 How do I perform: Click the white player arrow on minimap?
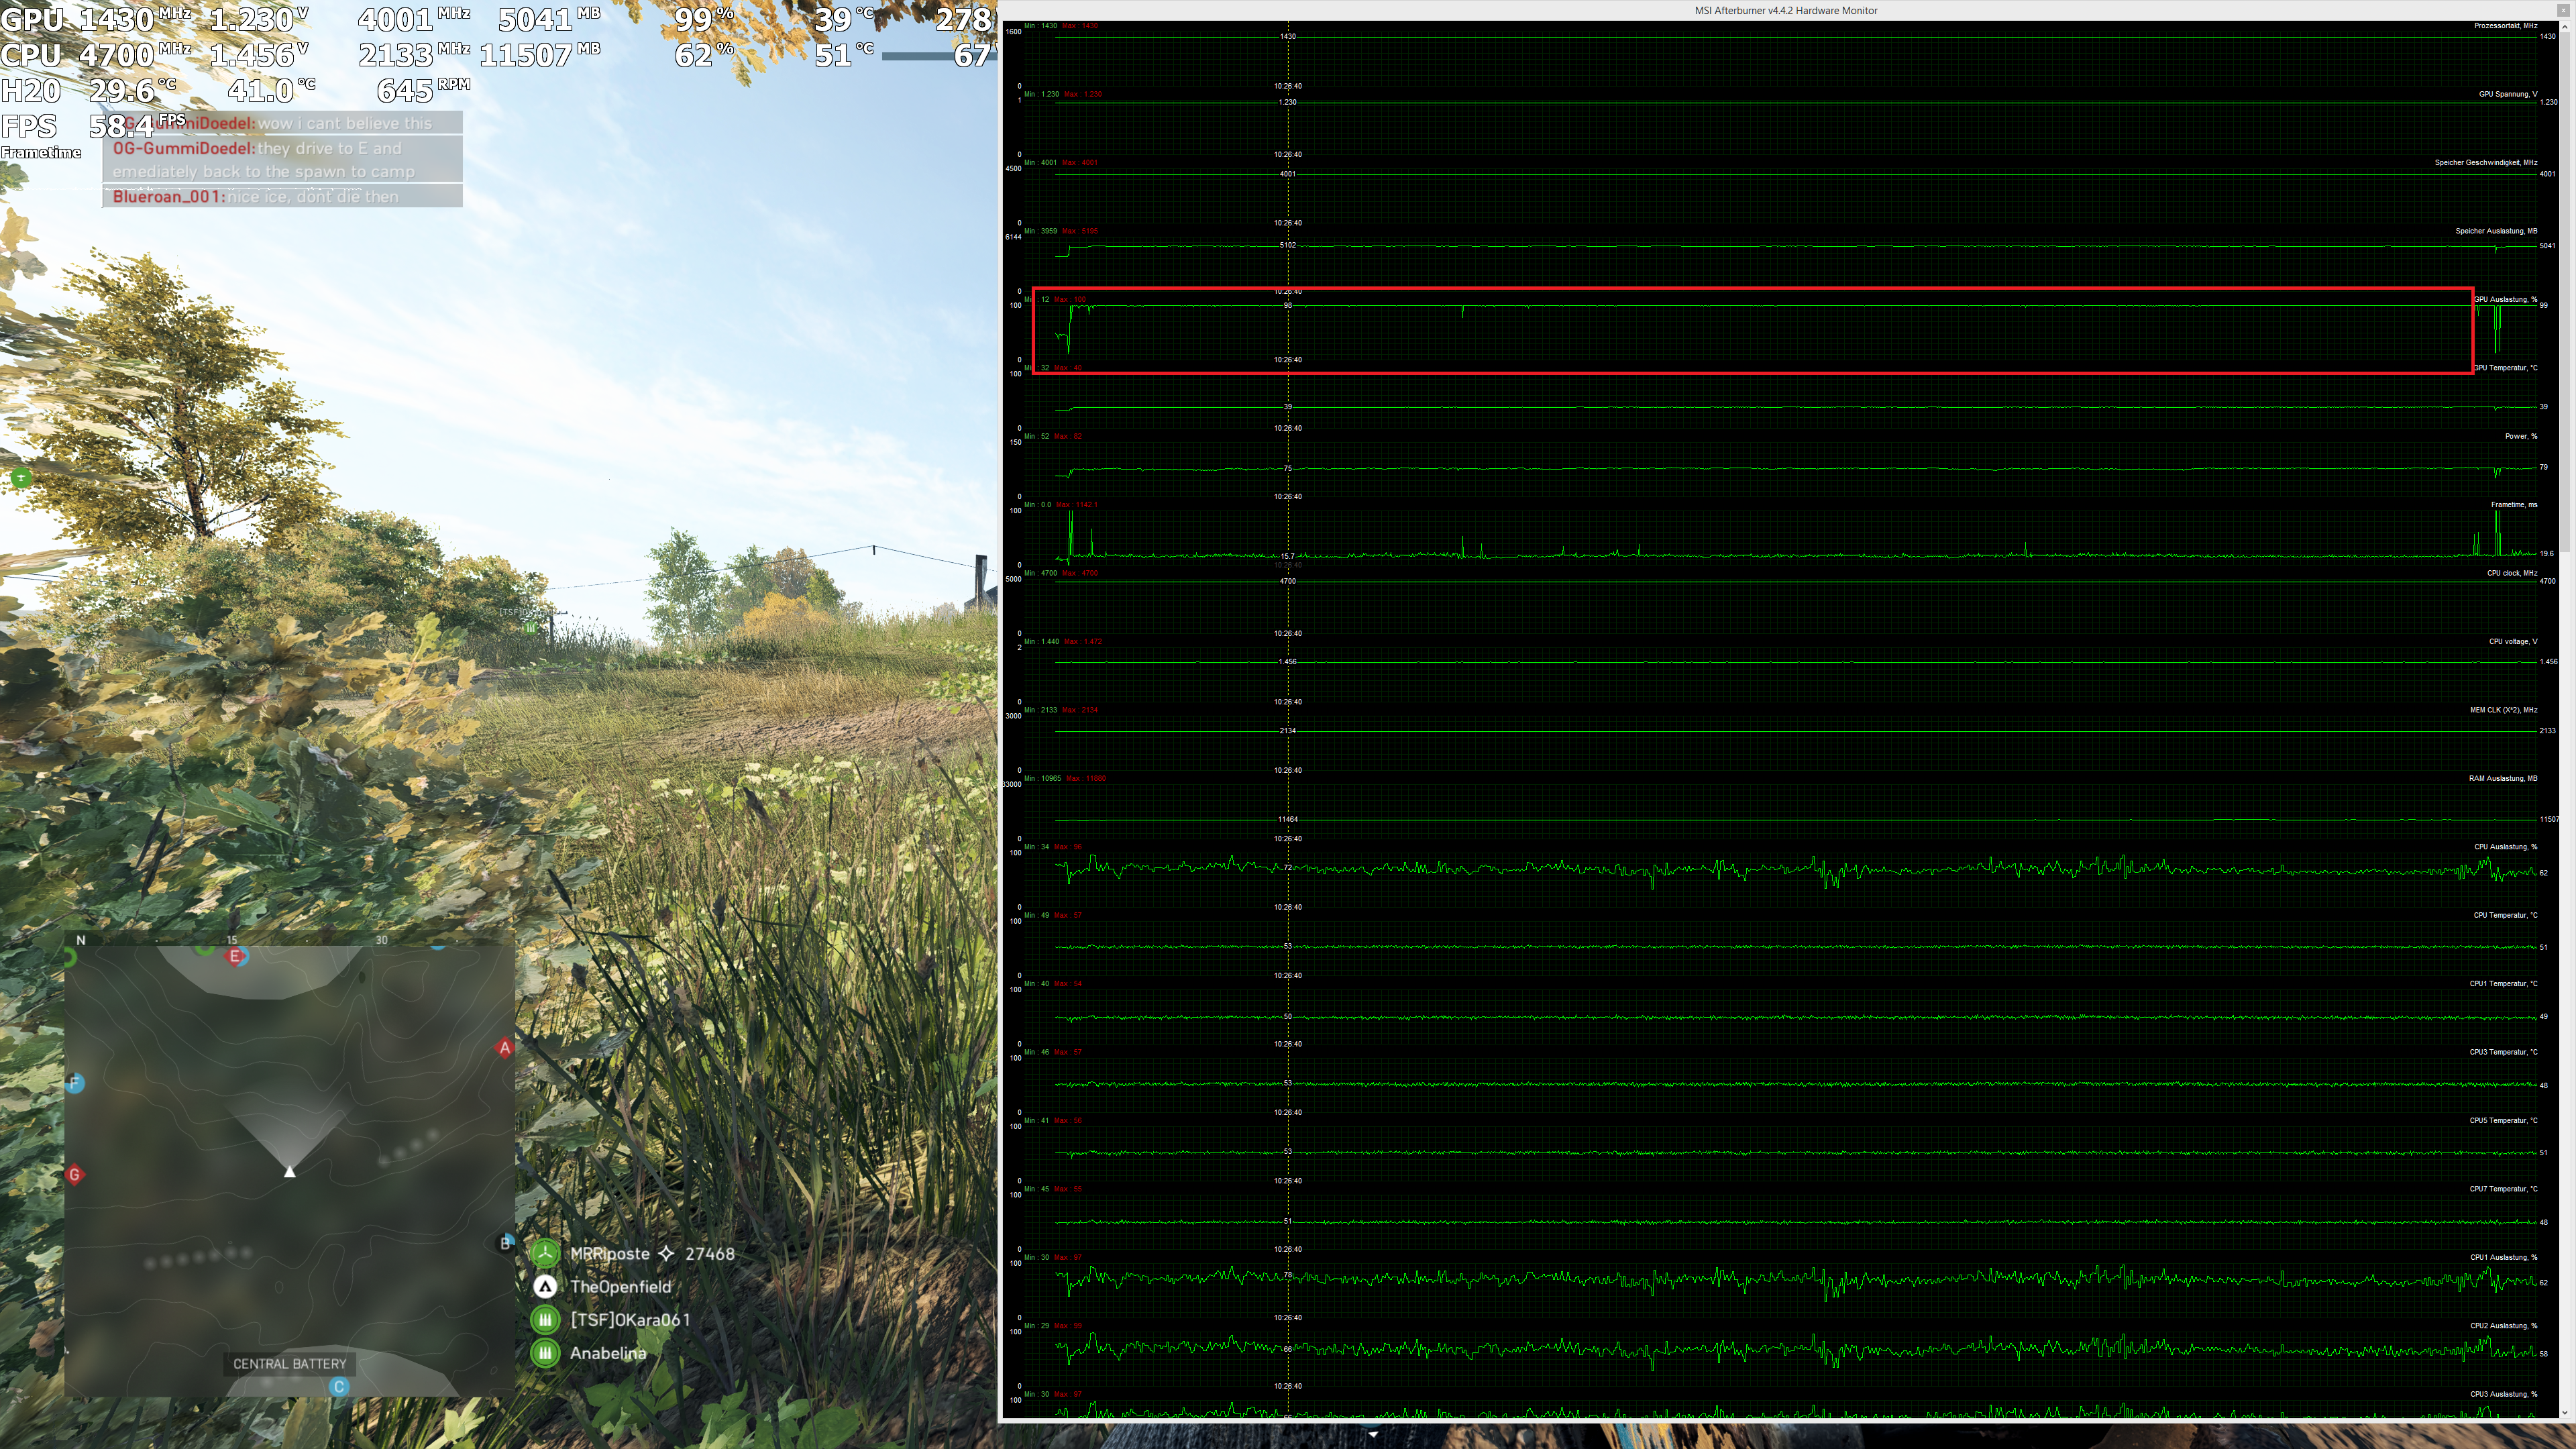(290, 1171)
